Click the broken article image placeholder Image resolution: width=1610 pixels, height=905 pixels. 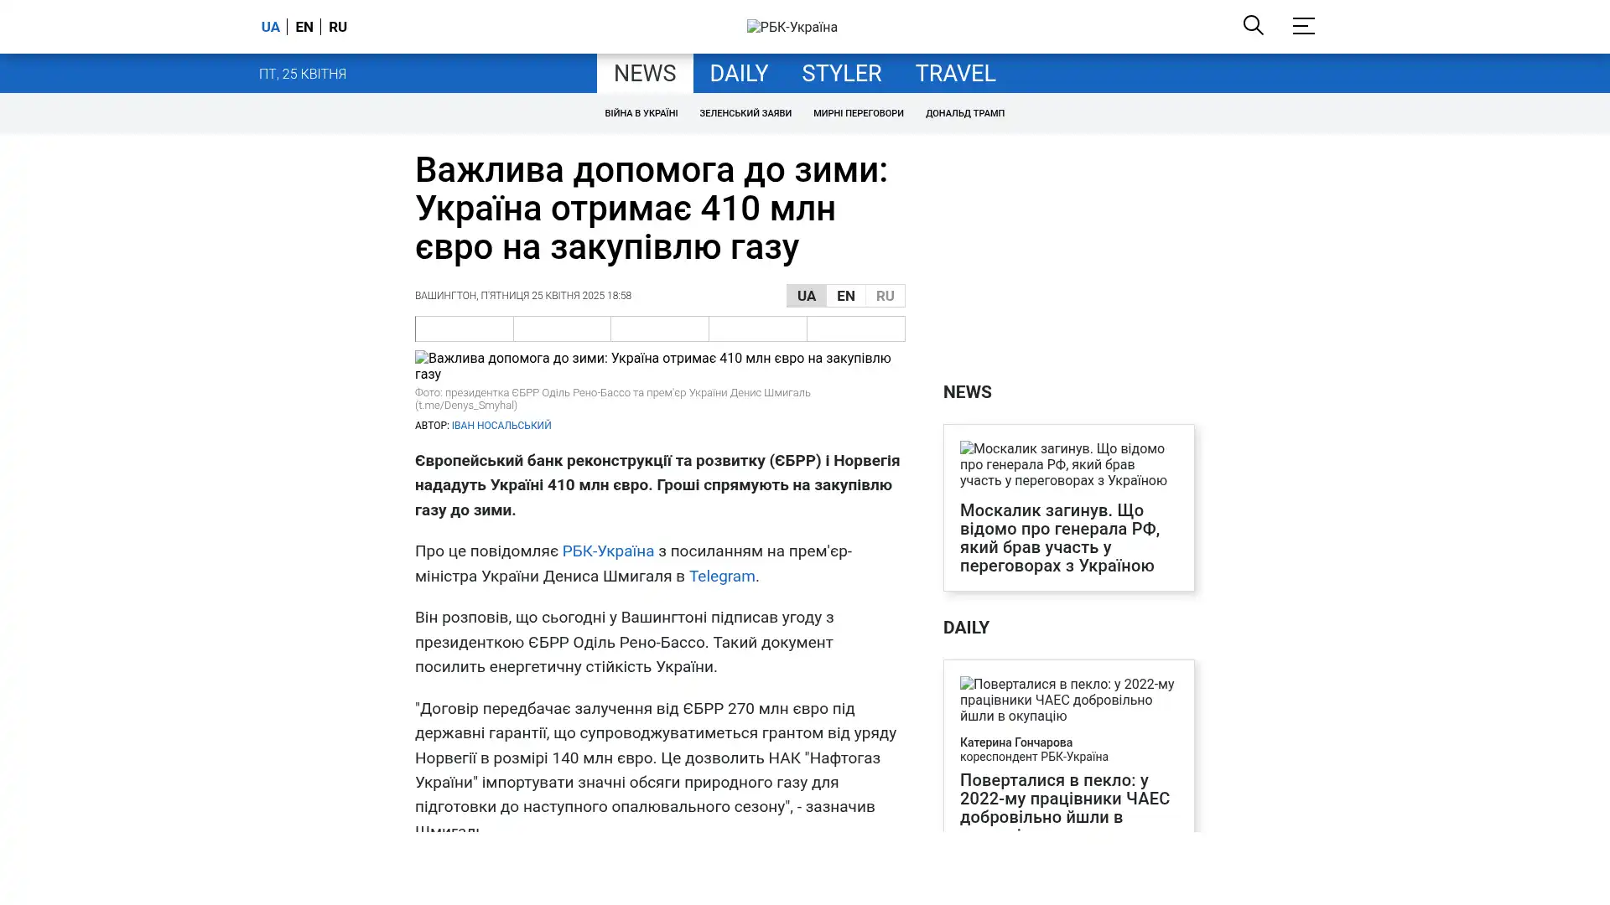[x=659, y=366]
